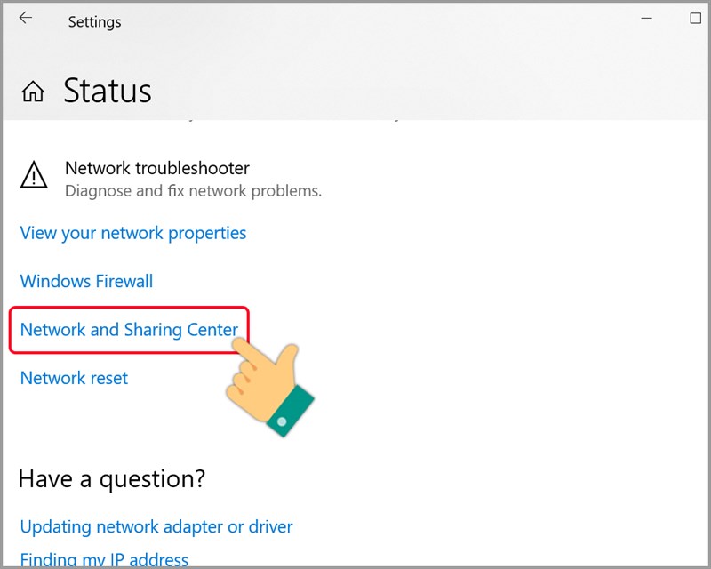Click the Status page heading

coord(108,91)
